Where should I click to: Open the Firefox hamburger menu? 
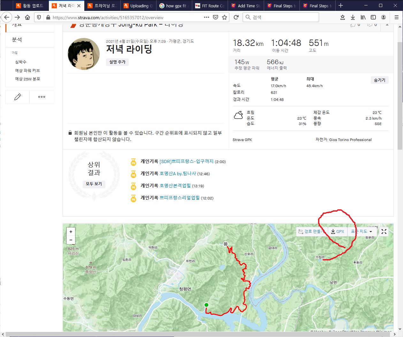point(396,17)
